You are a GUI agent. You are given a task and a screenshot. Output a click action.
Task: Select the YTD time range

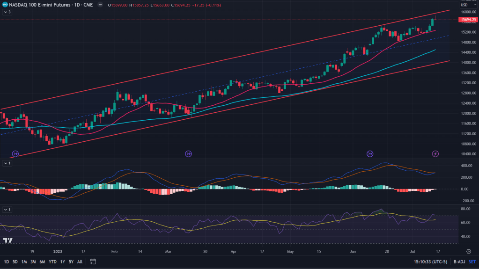click(x=52, y=262)
